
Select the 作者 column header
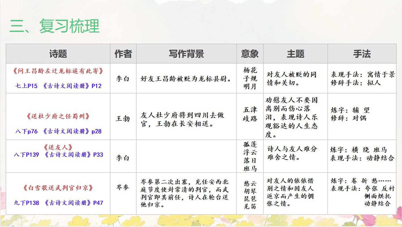[123, 54]
